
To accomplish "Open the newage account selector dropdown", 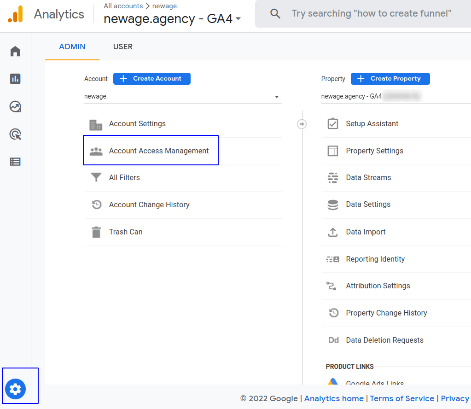I will point(183,97).
